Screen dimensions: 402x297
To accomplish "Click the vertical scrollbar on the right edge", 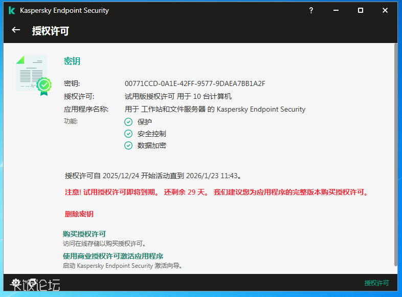I will [395, 154].
